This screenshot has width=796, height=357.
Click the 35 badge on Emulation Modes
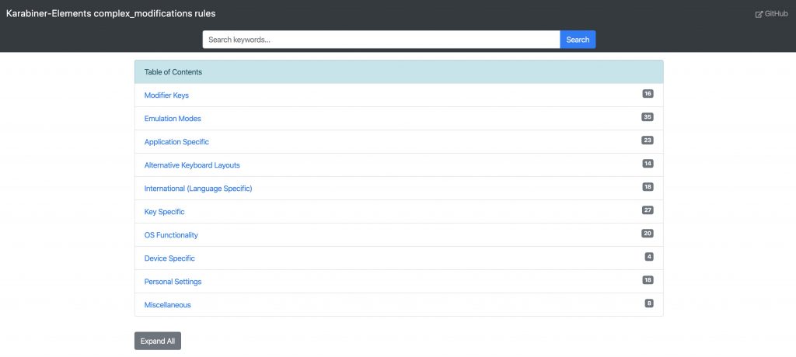tap(648, 117)
